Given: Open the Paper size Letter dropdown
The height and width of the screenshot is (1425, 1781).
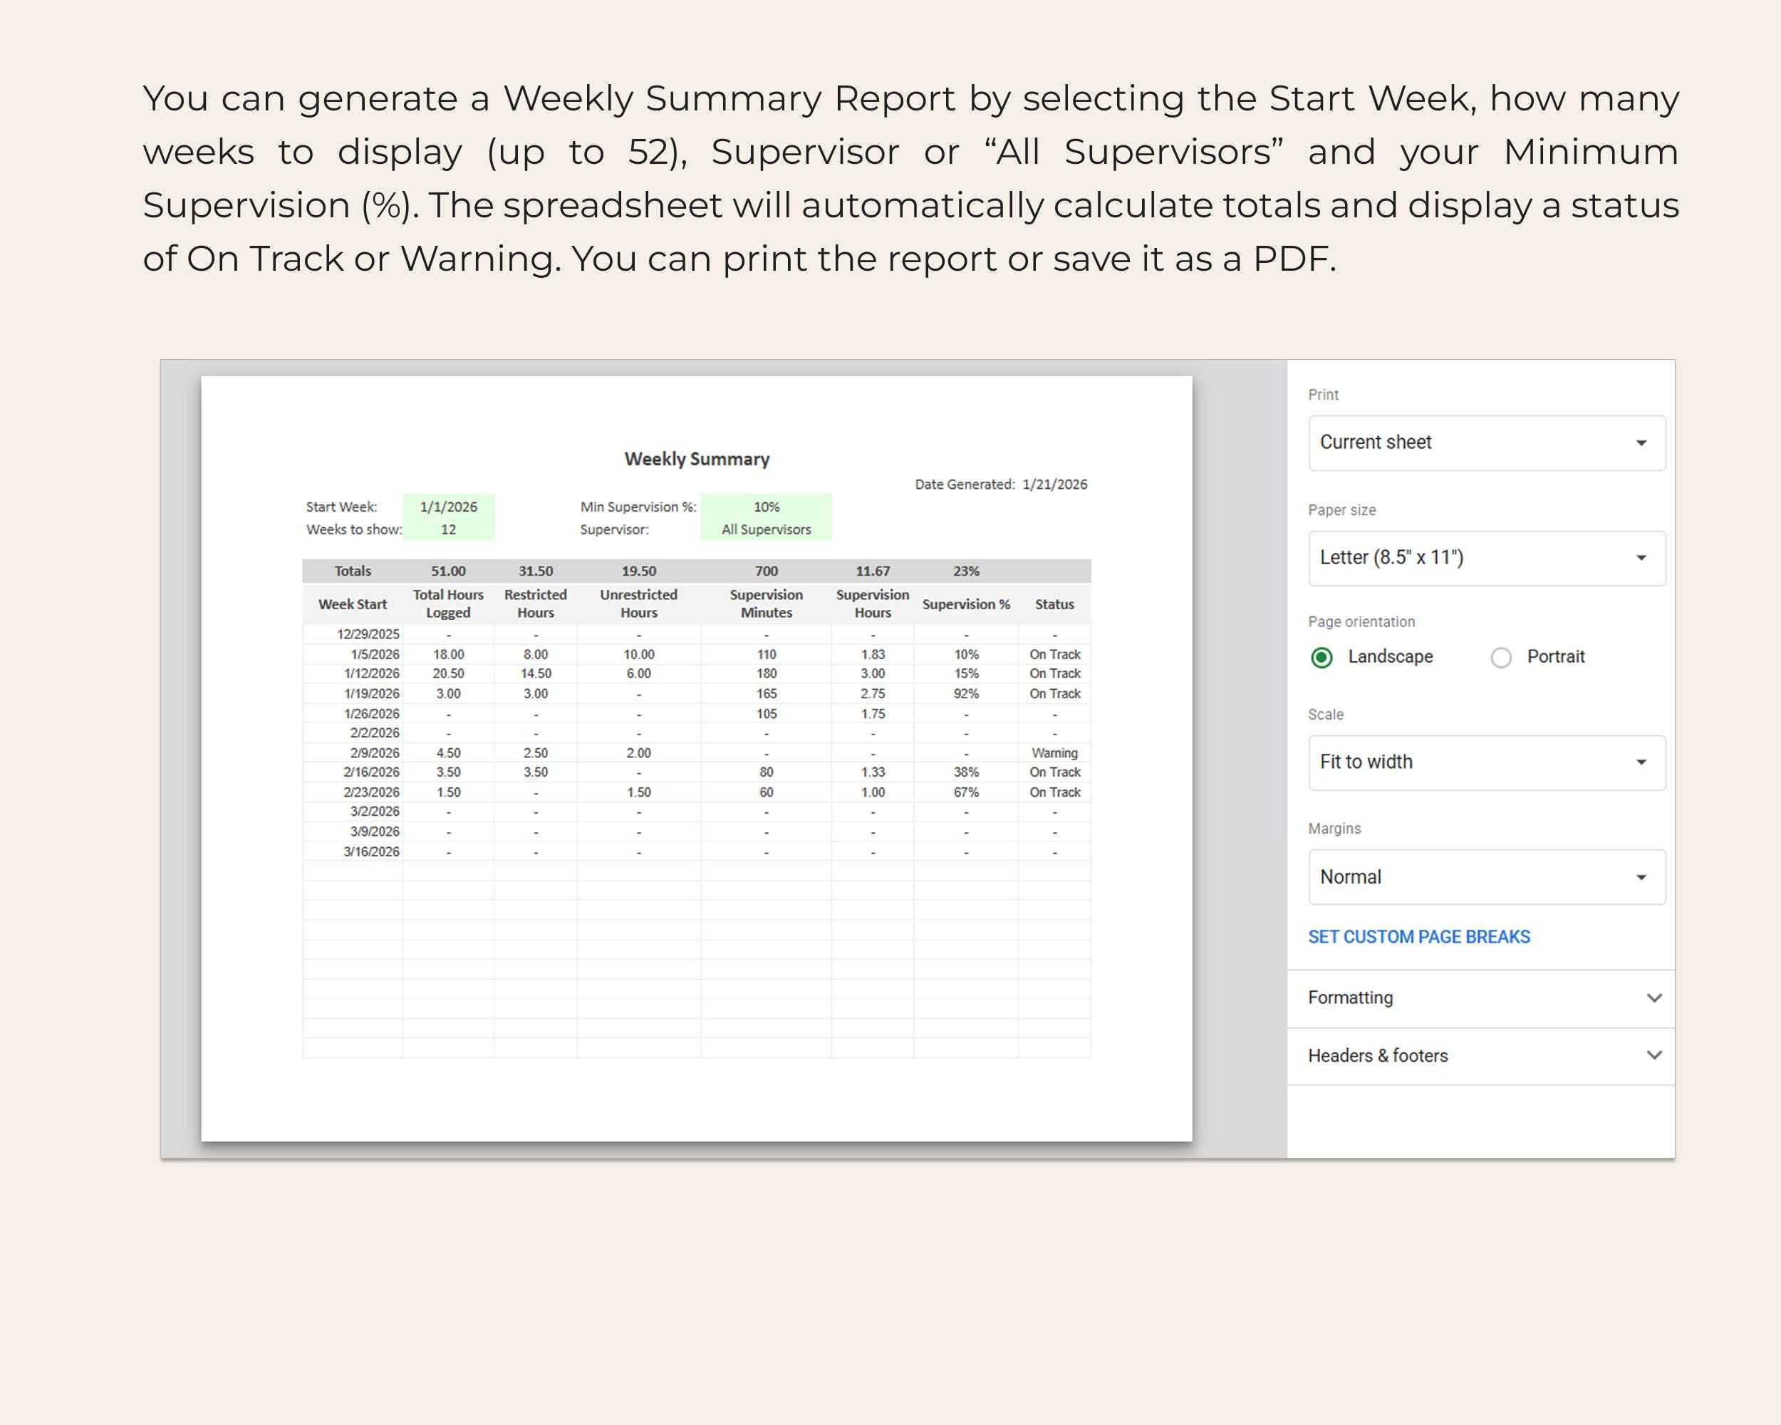Looking at the screenshot, I should tap(1486, 559).
